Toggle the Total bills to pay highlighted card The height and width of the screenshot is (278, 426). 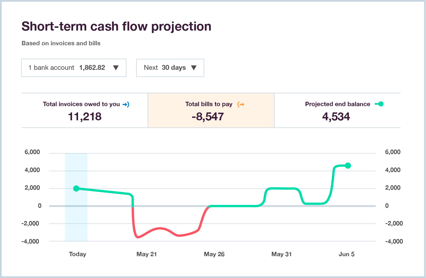(211, 110)
